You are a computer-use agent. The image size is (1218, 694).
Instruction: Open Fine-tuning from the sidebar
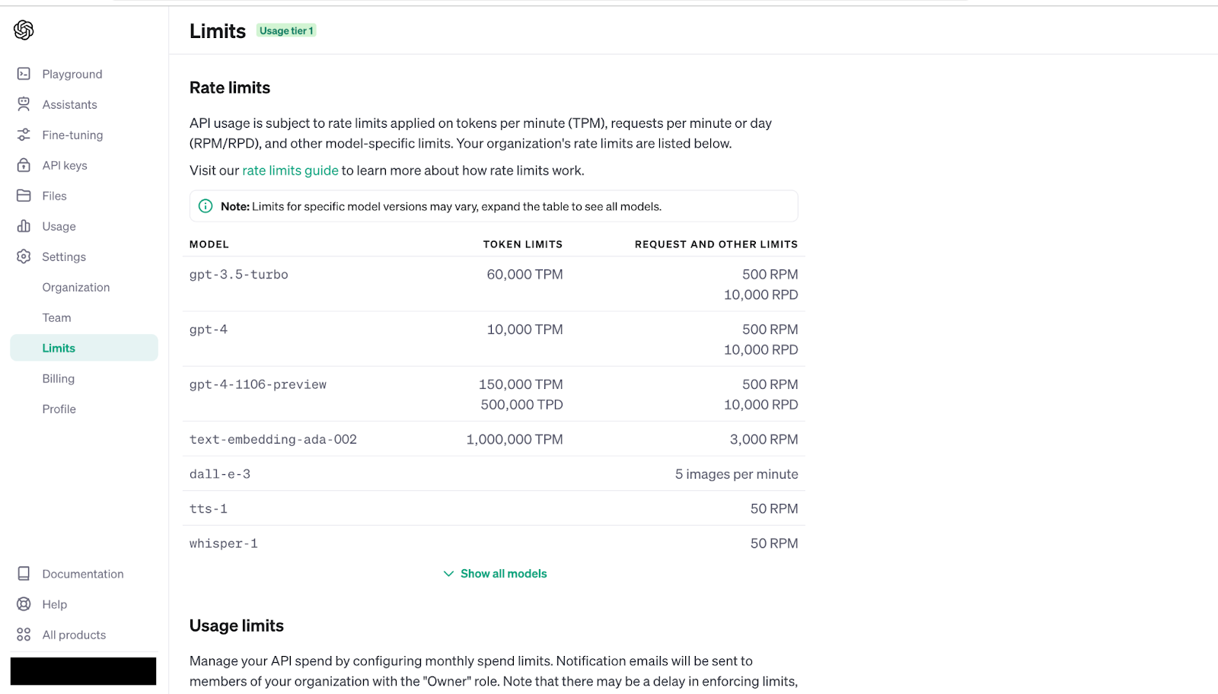click(x=24, y=135)
